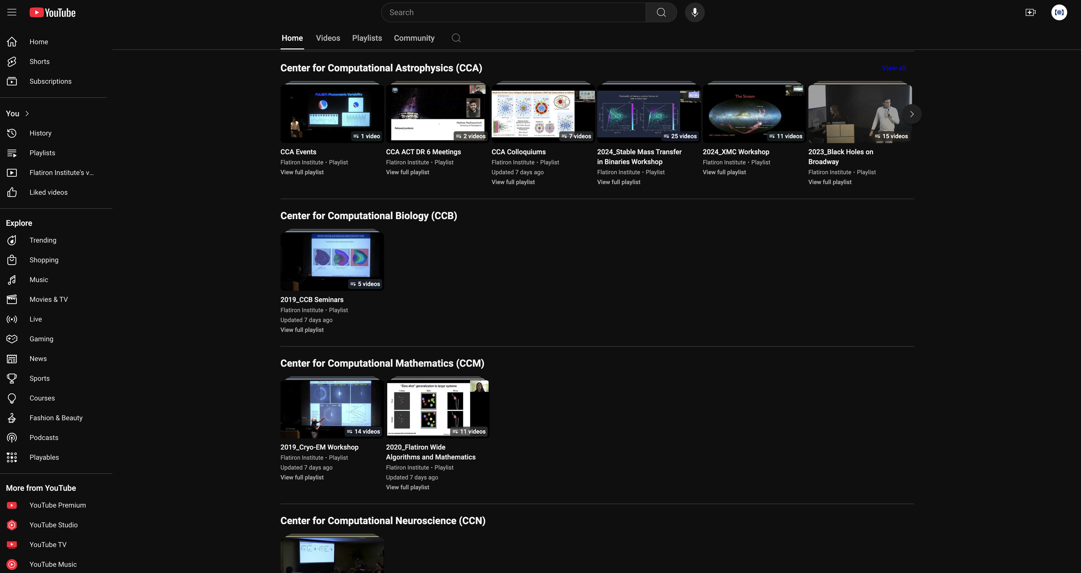
Task: Search within channel magnifier icon
Action: [x=456, y=38]
